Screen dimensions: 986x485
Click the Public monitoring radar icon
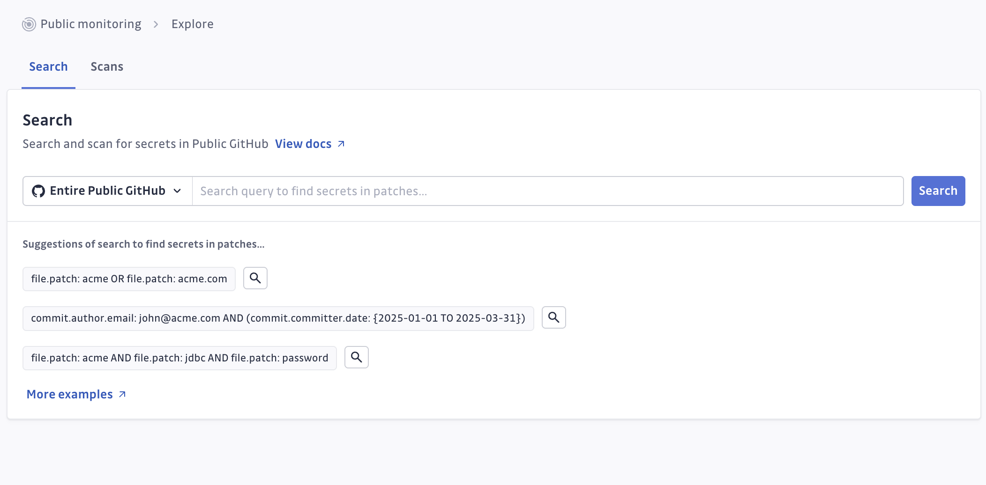coord(29,24)
